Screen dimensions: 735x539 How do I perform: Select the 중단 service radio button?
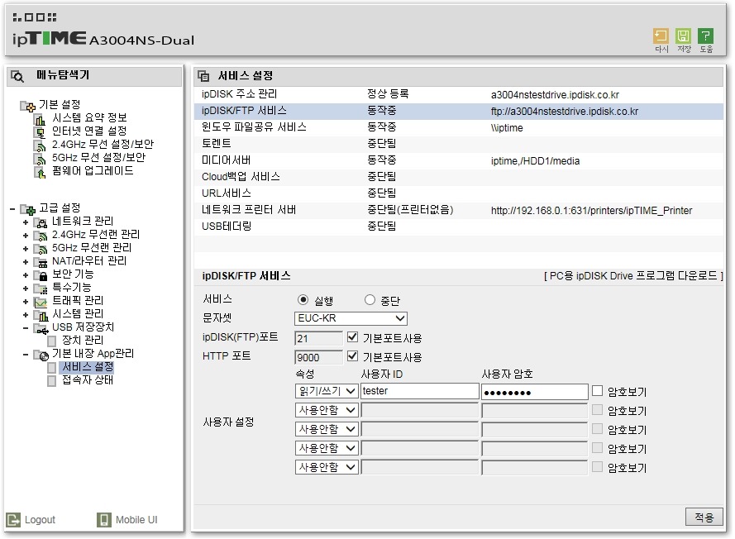pos(370,299)
